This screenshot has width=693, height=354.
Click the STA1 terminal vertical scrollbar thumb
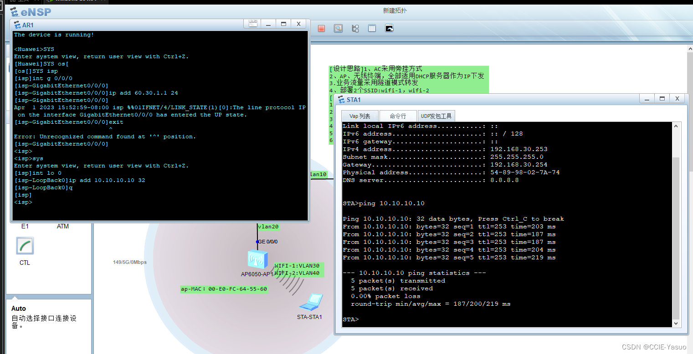point(676,238)
